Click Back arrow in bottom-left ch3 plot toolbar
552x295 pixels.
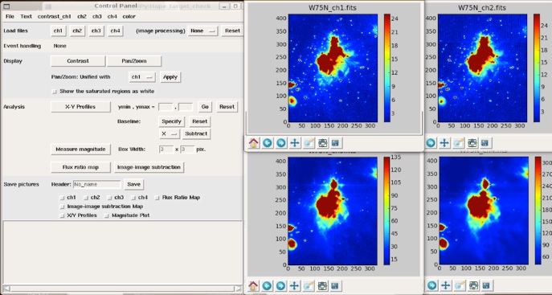(x=268, y=286)
